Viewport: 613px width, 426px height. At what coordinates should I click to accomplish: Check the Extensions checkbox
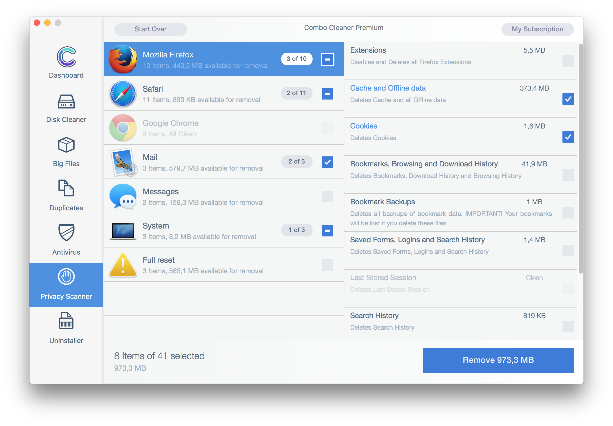click(x=568, y=61)
